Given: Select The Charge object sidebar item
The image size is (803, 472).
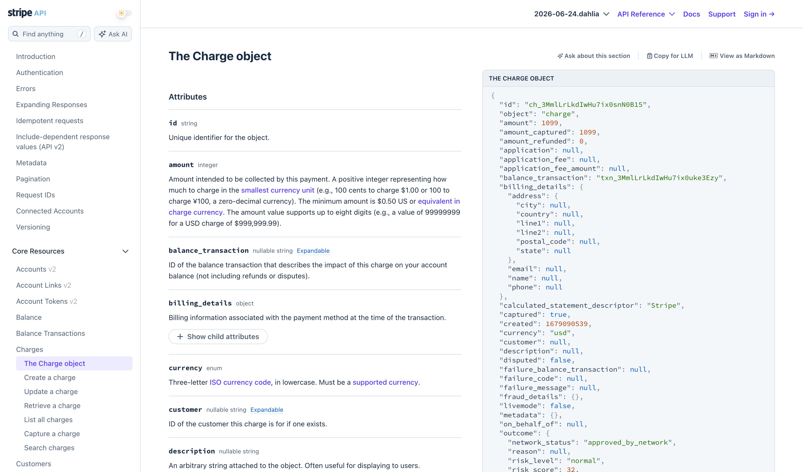Looking at the screenshot, I should (74, 363).
